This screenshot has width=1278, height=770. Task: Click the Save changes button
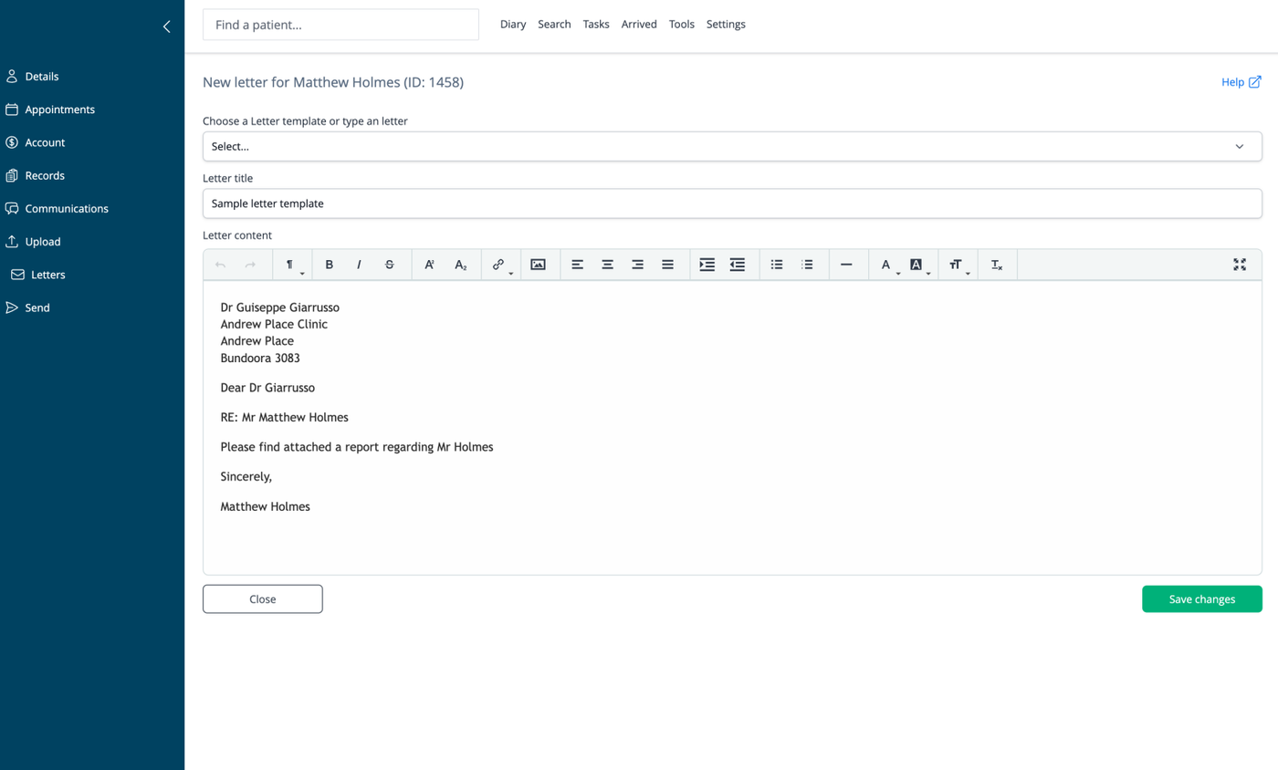[1202, 599]
